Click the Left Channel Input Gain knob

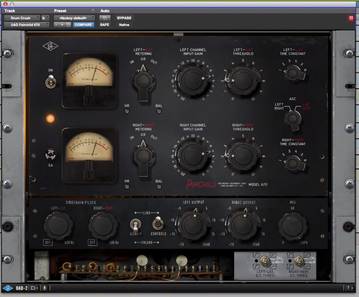coord(193,81)
